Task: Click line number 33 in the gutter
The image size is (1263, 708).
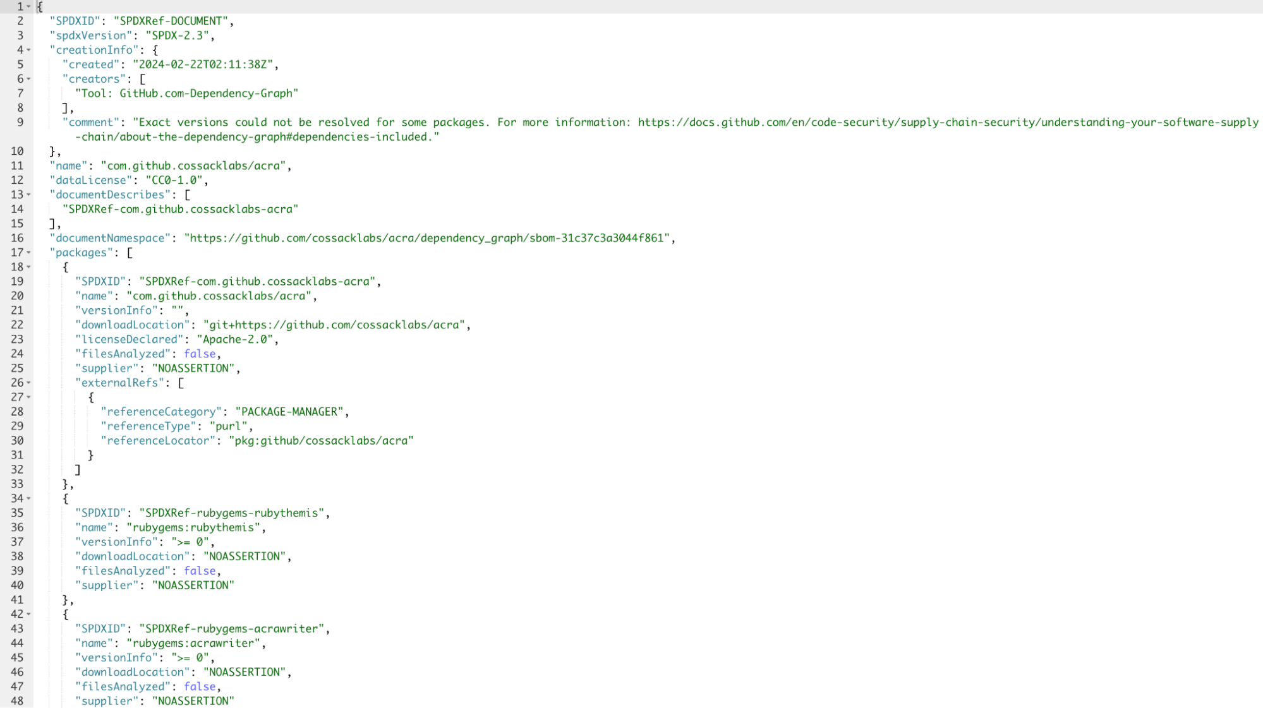Action: [x=17, y=484]
